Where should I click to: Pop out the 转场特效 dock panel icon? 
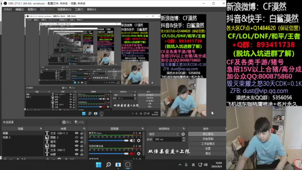tap(183, 128)
